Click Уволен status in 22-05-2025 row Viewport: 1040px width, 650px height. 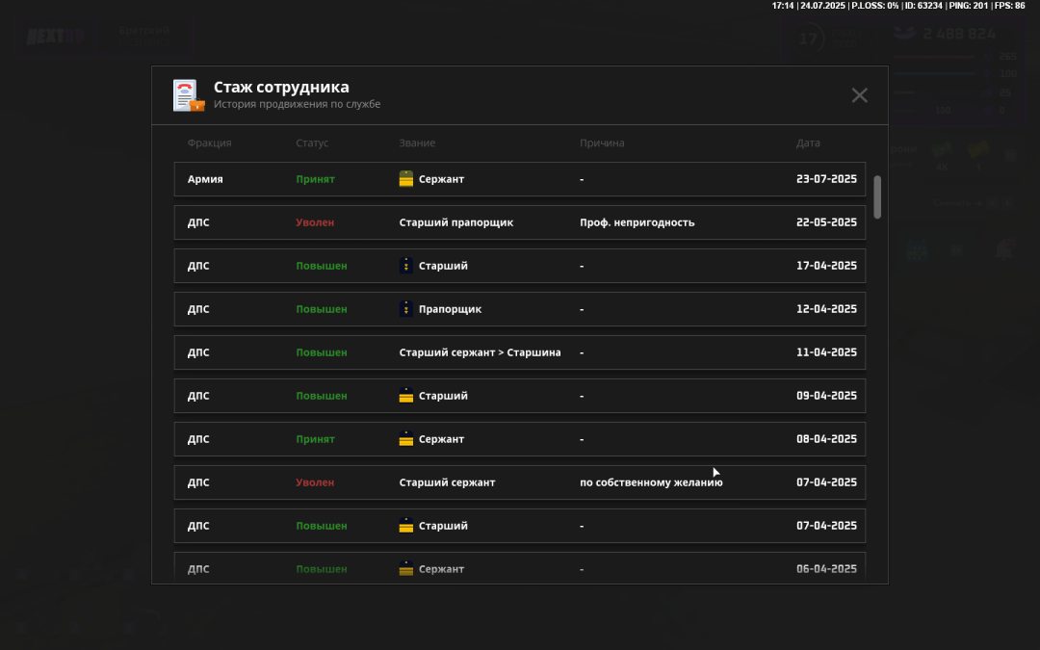point(315,222)
